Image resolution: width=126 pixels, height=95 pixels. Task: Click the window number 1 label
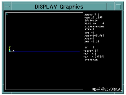pos(7,14)
